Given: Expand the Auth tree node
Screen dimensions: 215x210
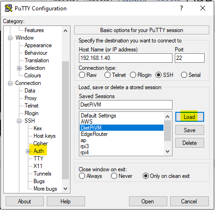Looking at the screenshot, I should (28, 151).
